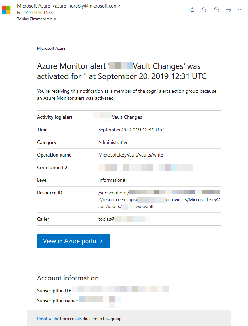Screen dimensions: 248x326
Task: Expand recipient details next to Tobias Zimmergren
Action: (54, 19)
